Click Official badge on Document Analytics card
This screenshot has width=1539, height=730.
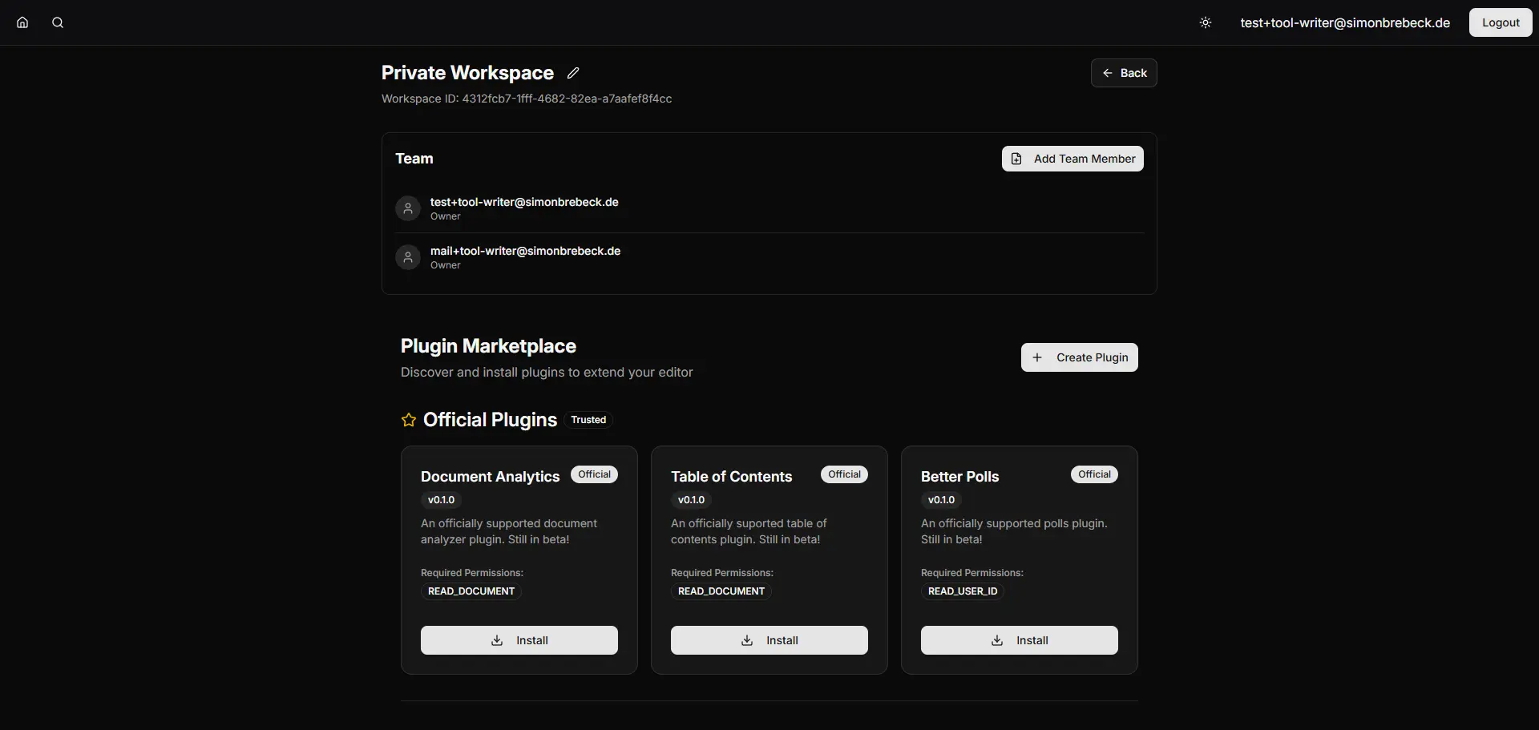tap(594, 474)
